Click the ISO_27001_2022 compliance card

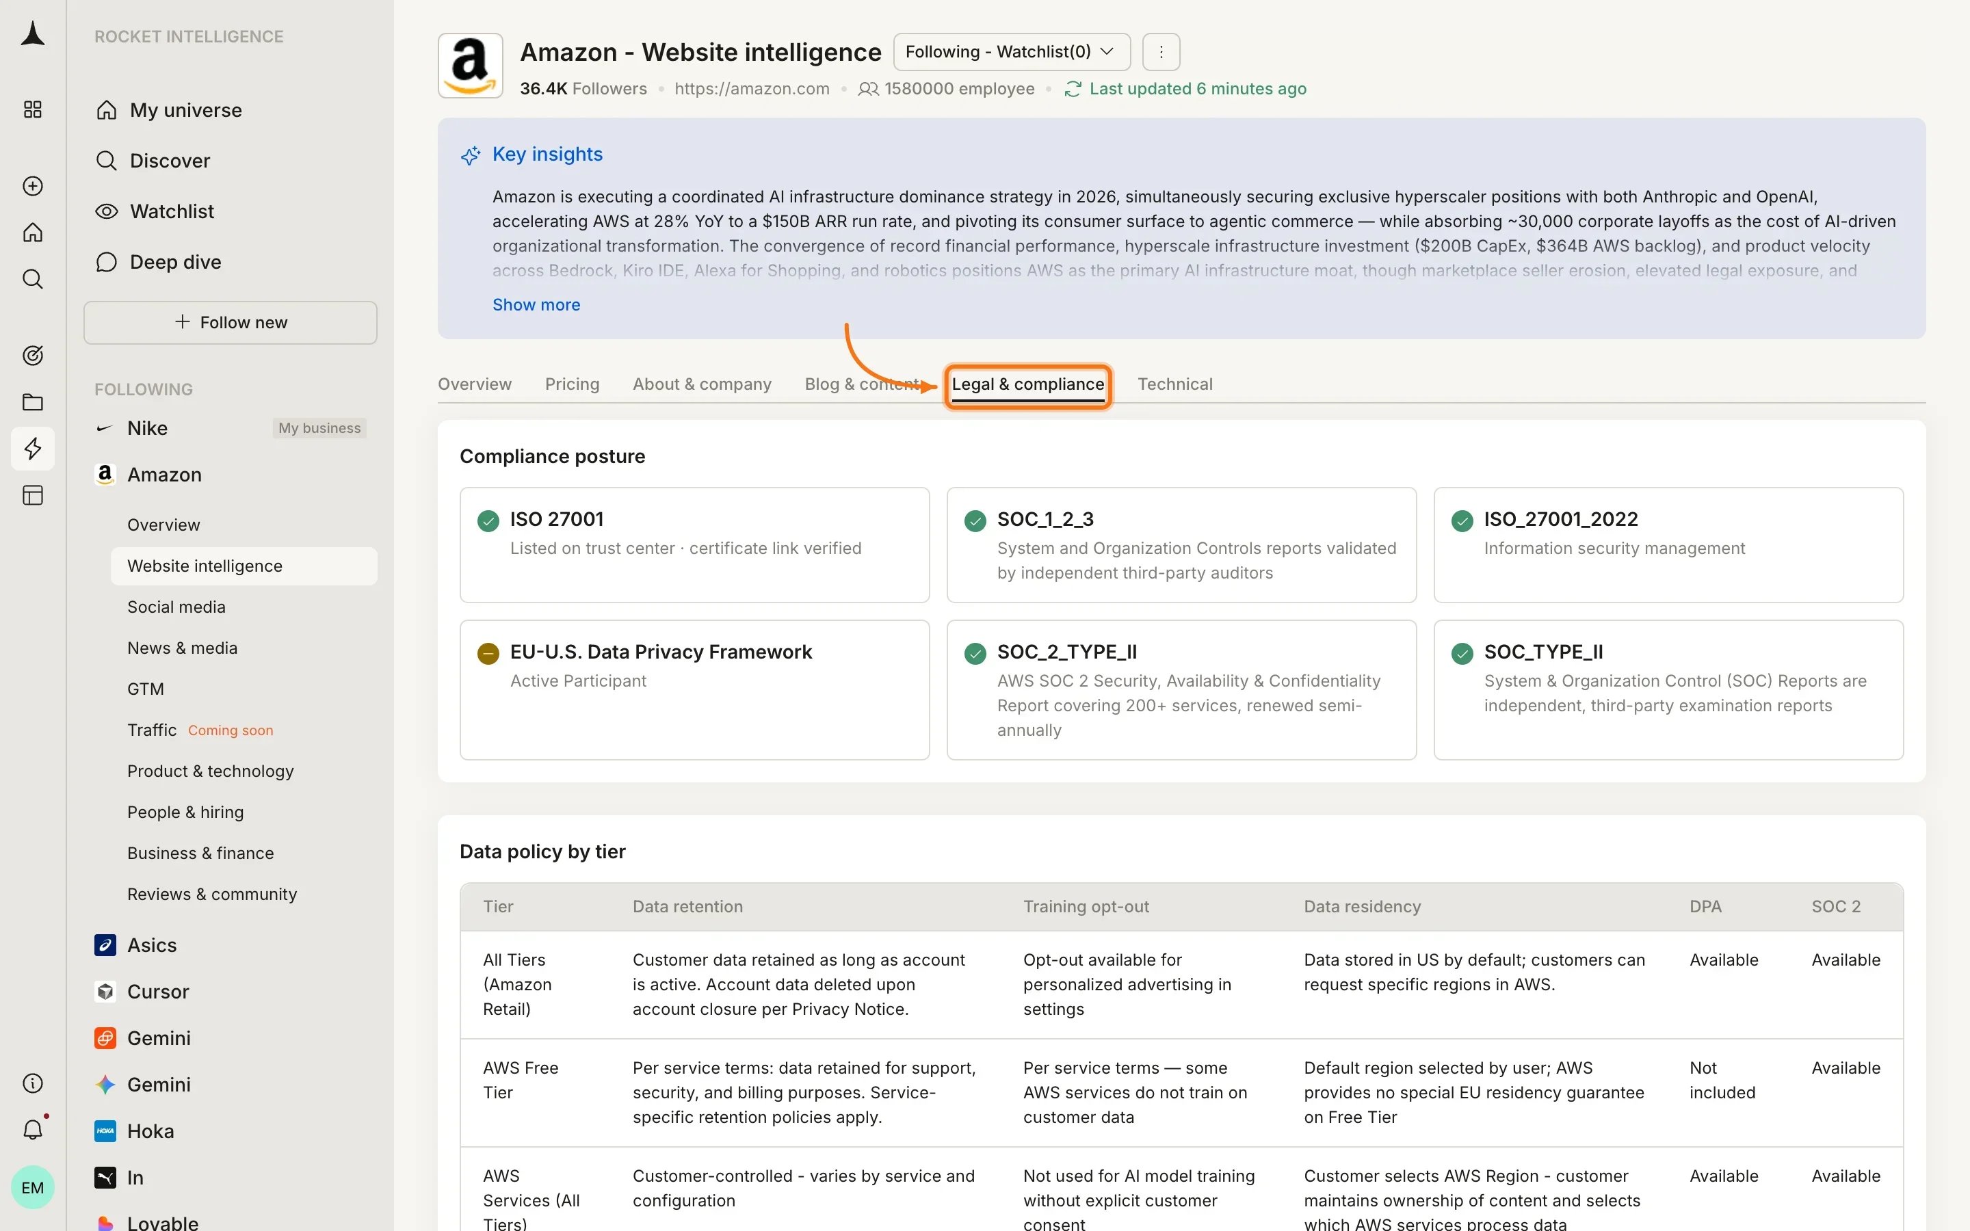(x=1668, y=544)
